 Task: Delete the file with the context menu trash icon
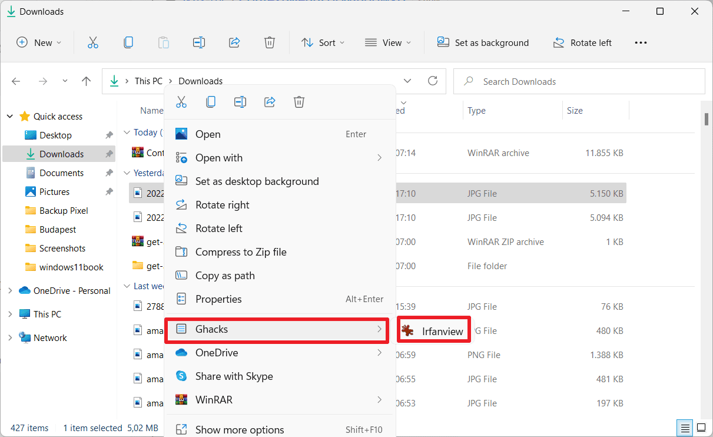[299, 101]
